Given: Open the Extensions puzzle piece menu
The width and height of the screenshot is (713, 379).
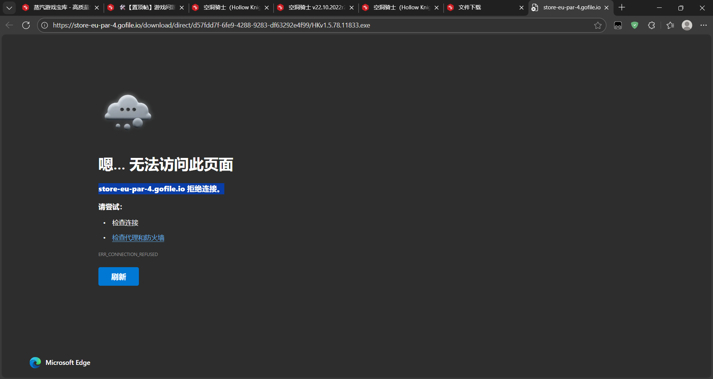Looking at the screenshot, I should [x=651, y=25].
